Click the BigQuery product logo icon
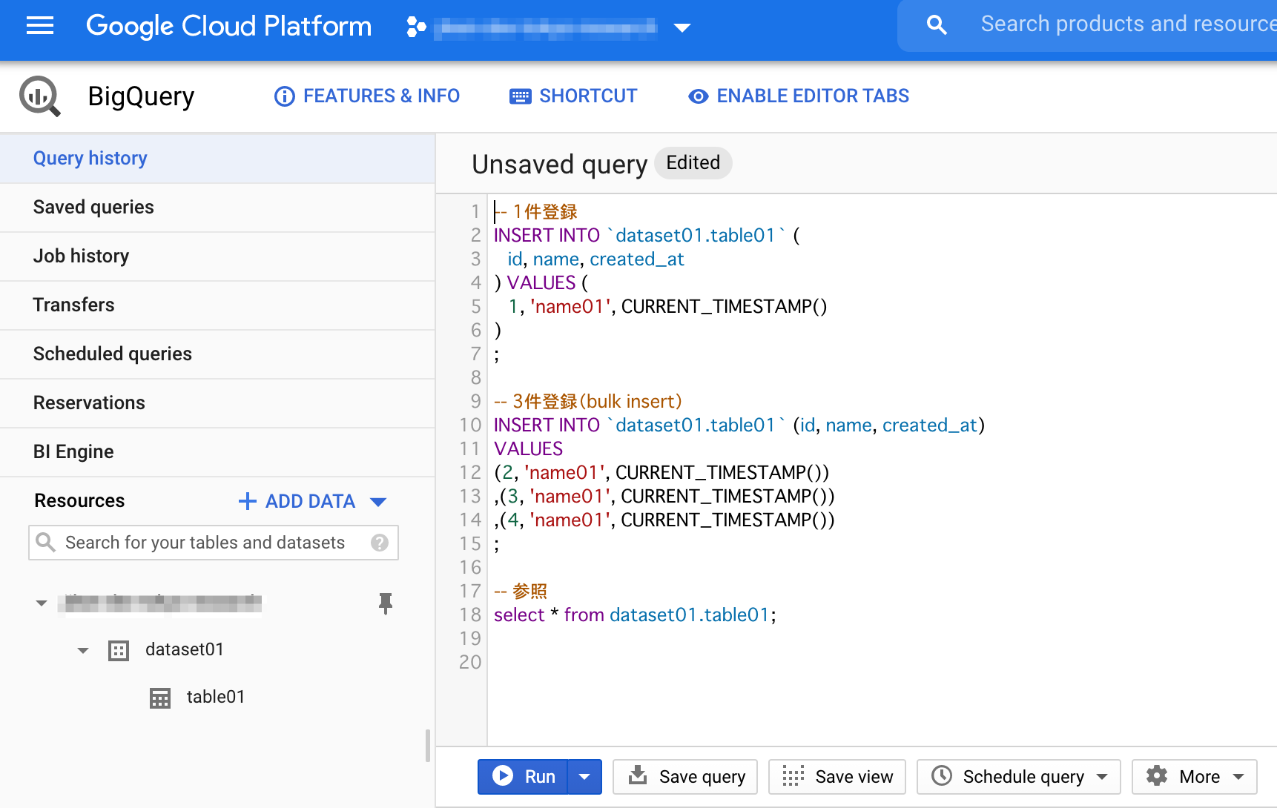 pos(40,96)
